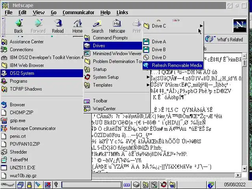Open IBM OS/2 Developer's Toolkit entry

click(42, 57)
